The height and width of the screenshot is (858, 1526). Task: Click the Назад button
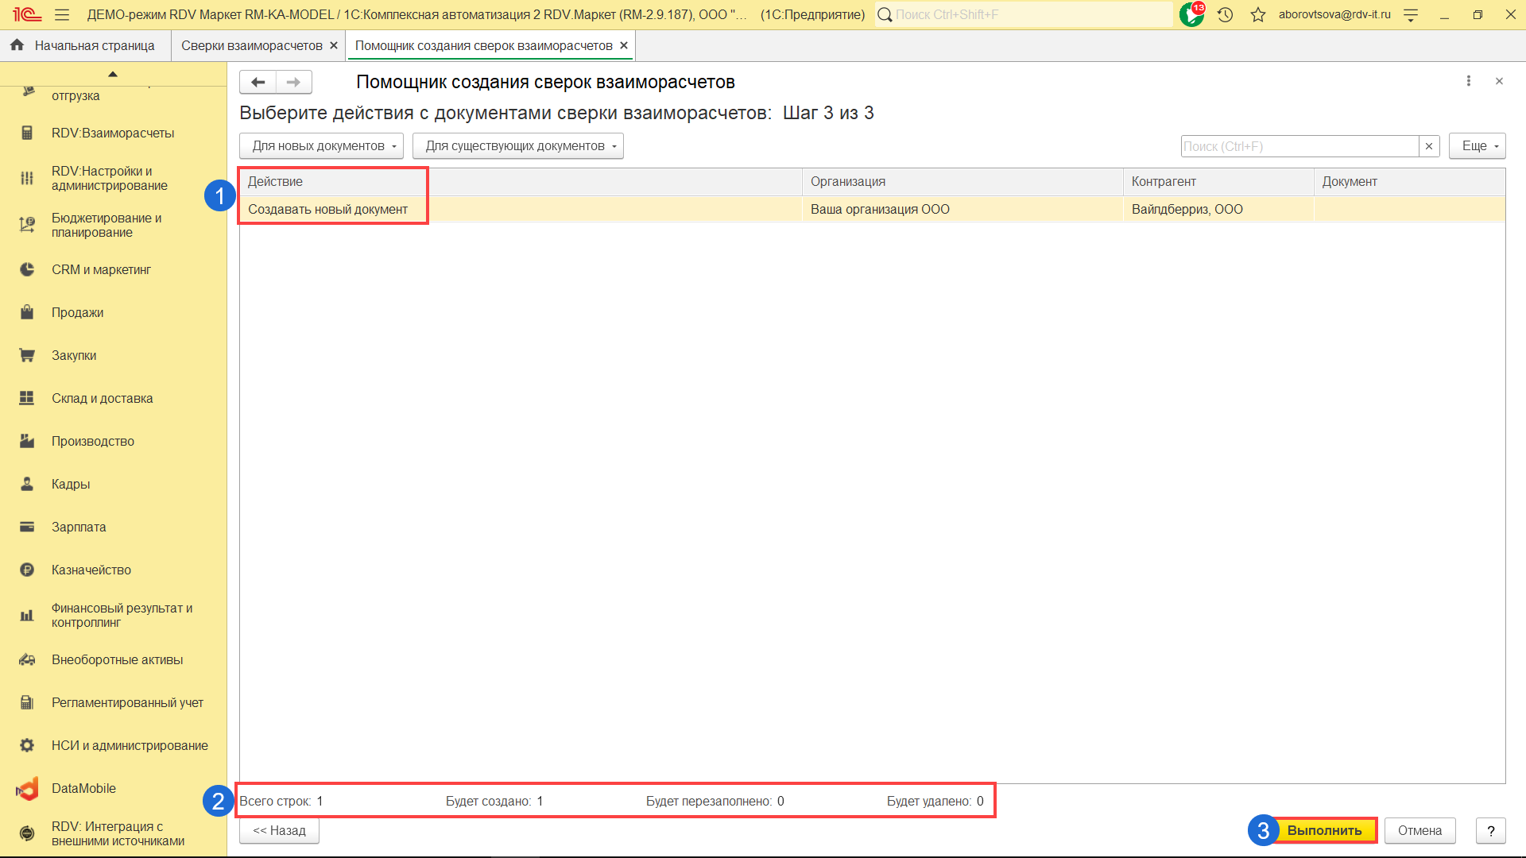(279, 830)
